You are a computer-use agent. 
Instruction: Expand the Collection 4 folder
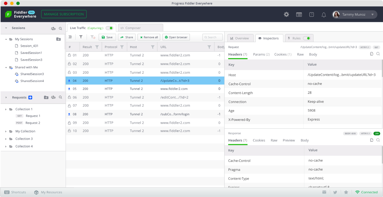pyautogui.click(x=6, y=146)
